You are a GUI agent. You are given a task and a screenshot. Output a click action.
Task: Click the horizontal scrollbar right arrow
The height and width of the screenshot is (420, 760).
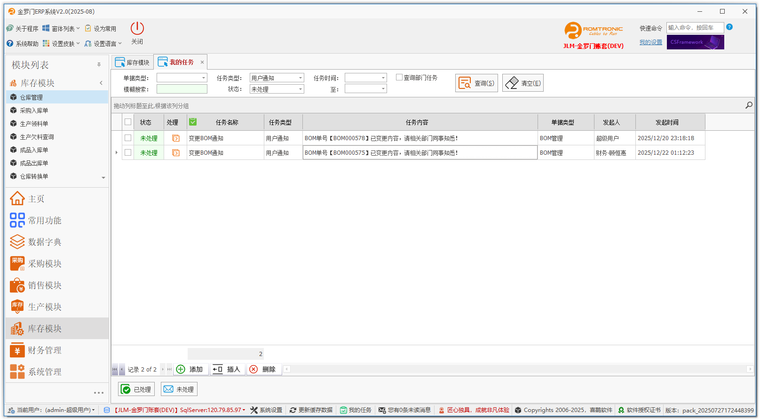click(x=750, y=369)
